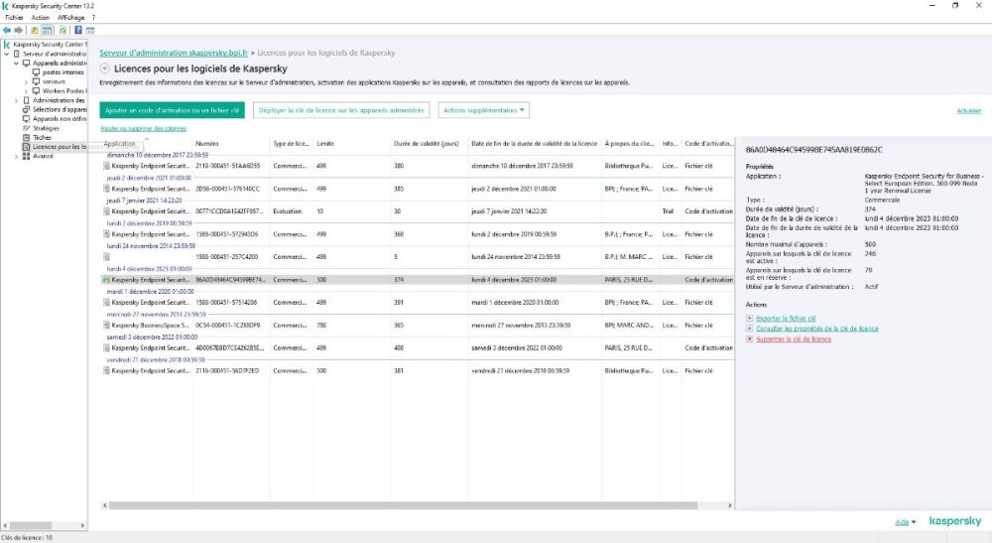
Task: Select Appareils non définis tree item
Action: click(60, 119)
